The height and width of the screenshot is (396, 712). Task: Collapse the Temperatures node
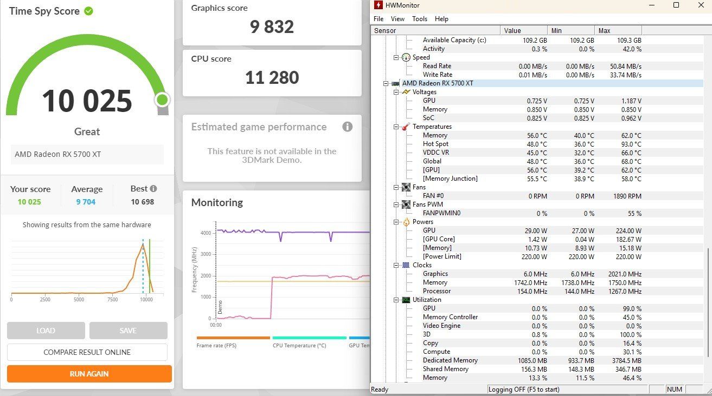tap(396, 127)
